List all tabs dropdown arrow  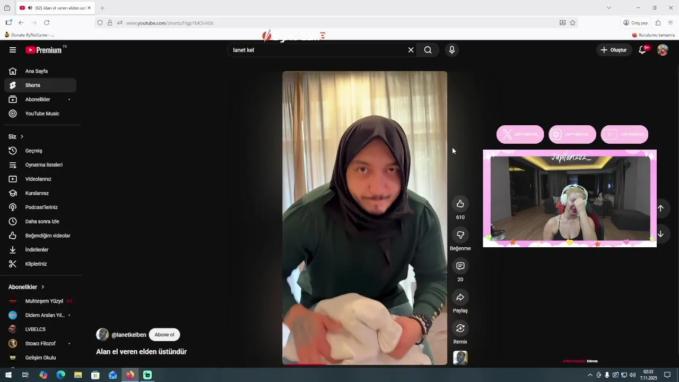click(x=609, y=8)
